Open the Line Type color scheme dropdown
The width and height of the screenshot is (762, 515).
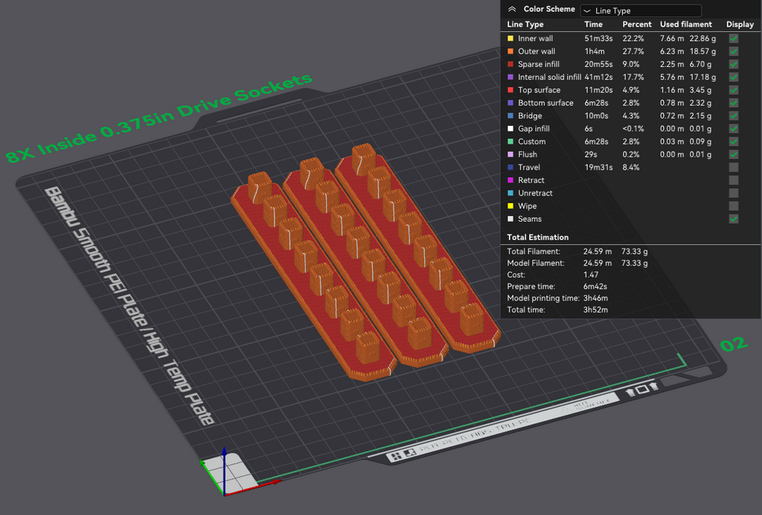[x=641, y=10]
